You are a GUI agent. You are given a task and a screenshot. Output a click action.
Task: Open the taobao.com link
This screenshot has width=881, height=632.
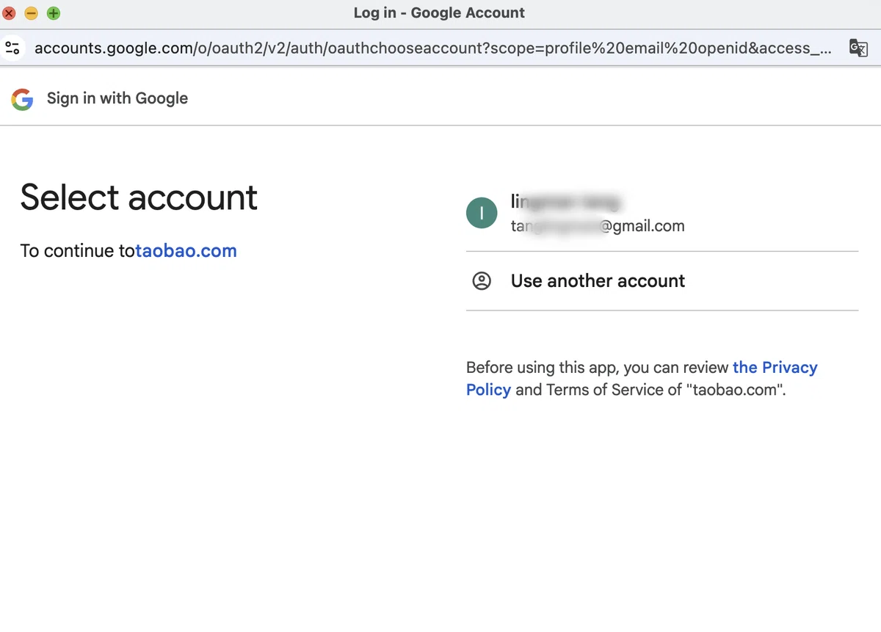click(186, 251)
